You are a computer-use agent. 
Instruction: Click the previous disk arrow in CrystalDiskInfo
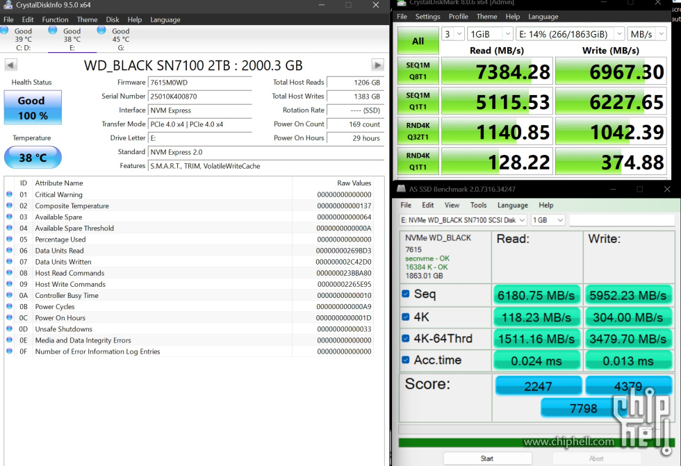pyautogui.click(x=11, y=65)
